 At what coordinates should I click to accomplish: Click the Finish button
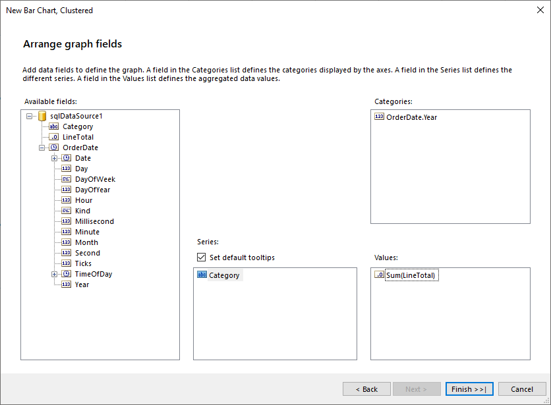click(x=469, y=389)
